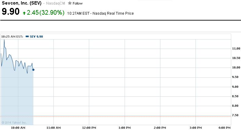This screenshot has height=130, width=241.
Task: Click the 4:00 PM time axis label
Action: [x=225, y=128]
